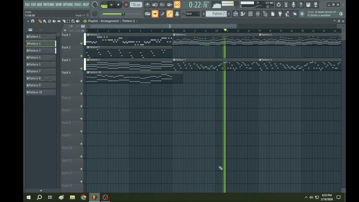Open the project picker pages icon
The height and width of the screenshot is (202, 359).
pos(273,14)
